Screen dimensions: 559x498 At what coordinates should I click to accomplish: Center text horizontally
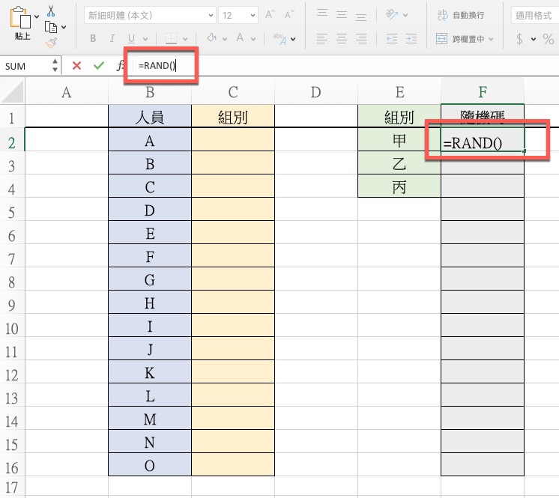tap(342, 38)
